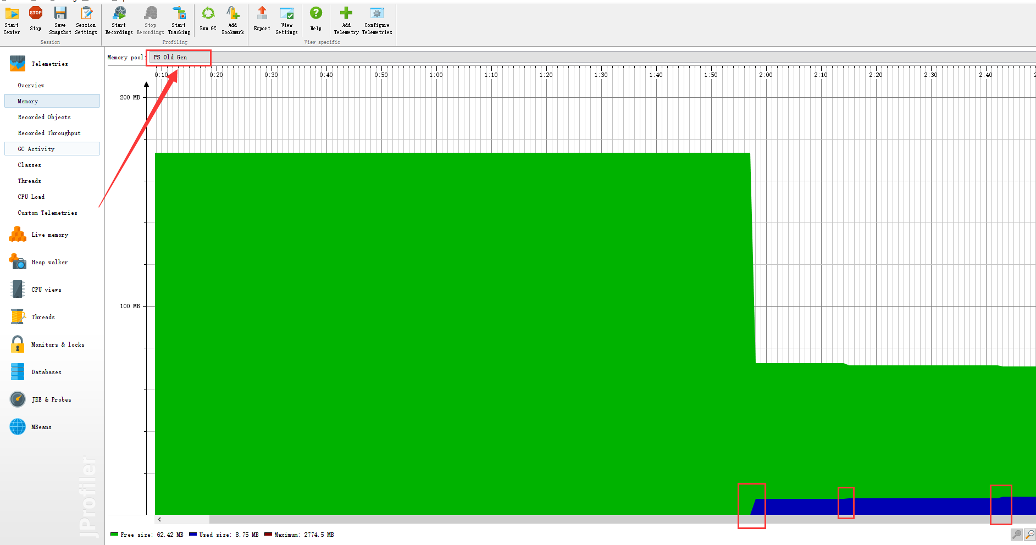Open the MBeans view

(x=41, y=427)
